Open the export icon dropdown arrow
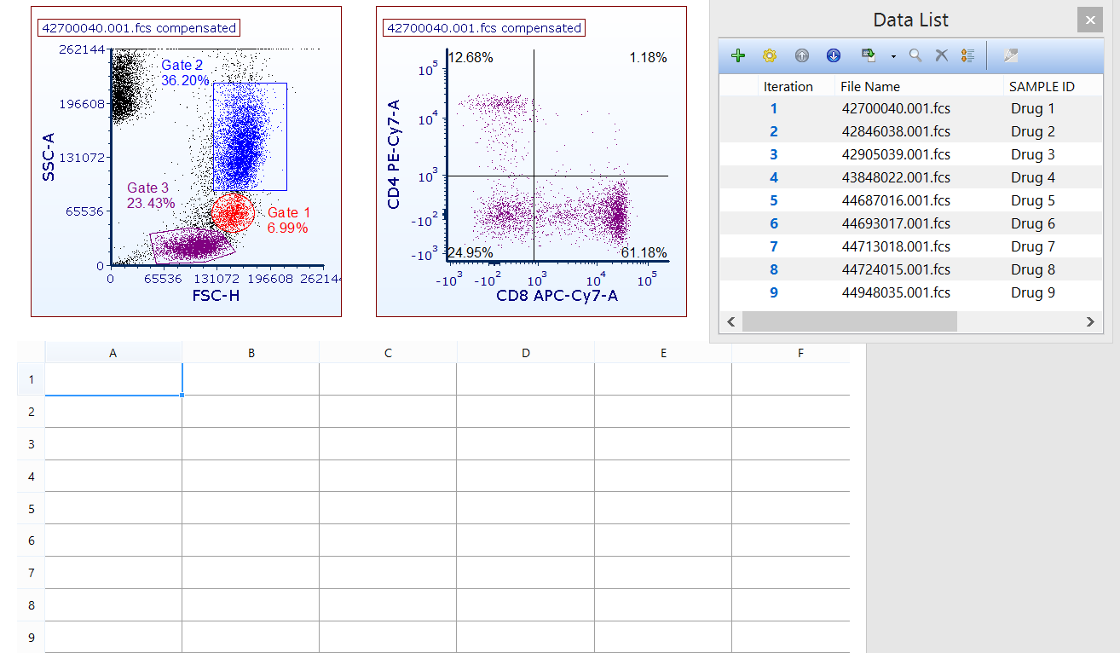1120x653 pixels. 893,56
